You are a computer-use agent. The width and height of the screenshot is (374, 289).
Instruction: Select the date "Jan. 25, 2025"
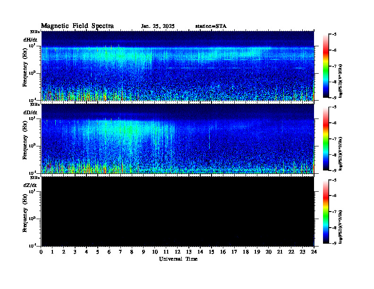(158, 26)
